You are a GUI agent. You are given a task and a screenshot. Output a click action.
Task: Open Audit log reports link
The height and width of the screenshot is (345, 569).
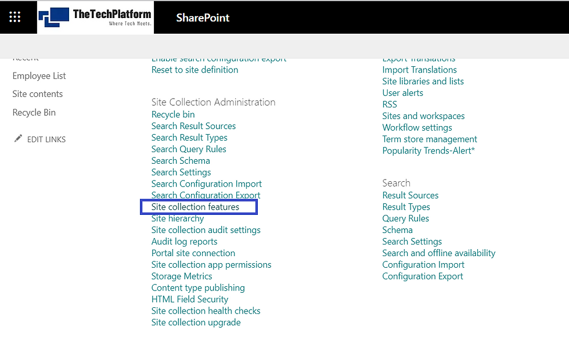tap(185, 242)
